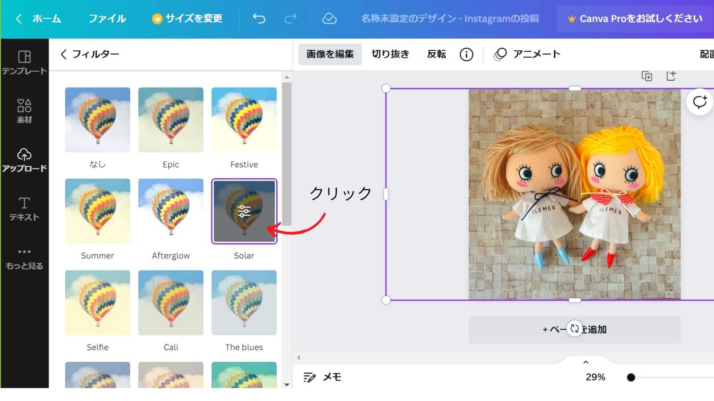714x401 pixels.
Task: Click the canvas scroll-left arrow
Action: 299,357
